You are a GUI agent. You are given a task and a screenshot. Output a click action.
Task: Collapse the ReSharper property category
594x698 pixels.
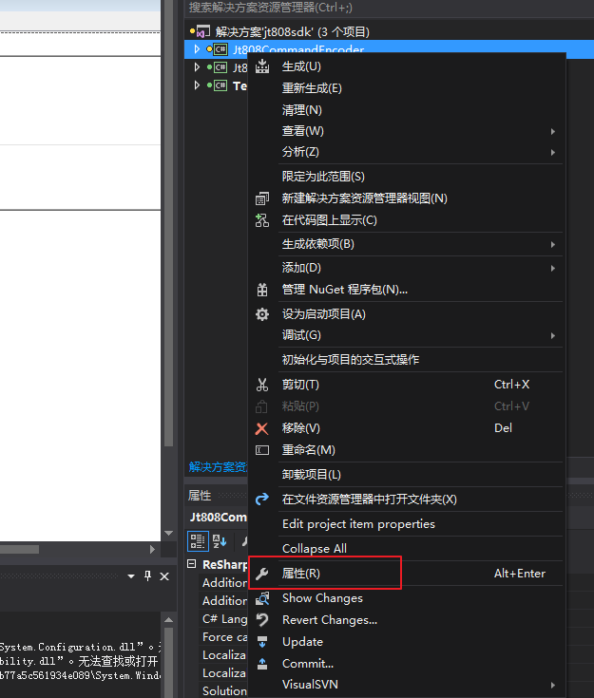point(192,564)
